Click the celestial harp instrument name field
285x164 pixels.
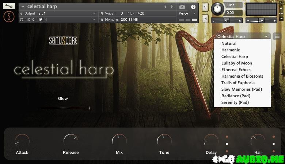pyautogui.click(x=42, y=7)
